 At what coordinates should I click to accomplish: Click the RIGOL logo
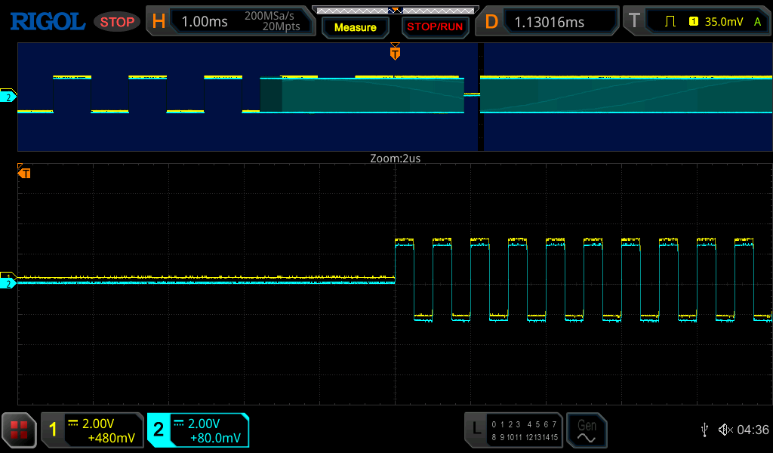(47, 21)
